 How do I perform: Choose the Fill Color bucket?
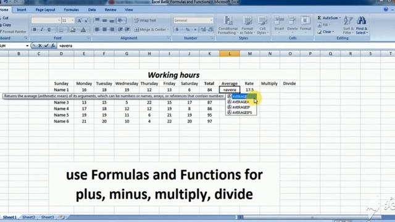coord(73,30)
